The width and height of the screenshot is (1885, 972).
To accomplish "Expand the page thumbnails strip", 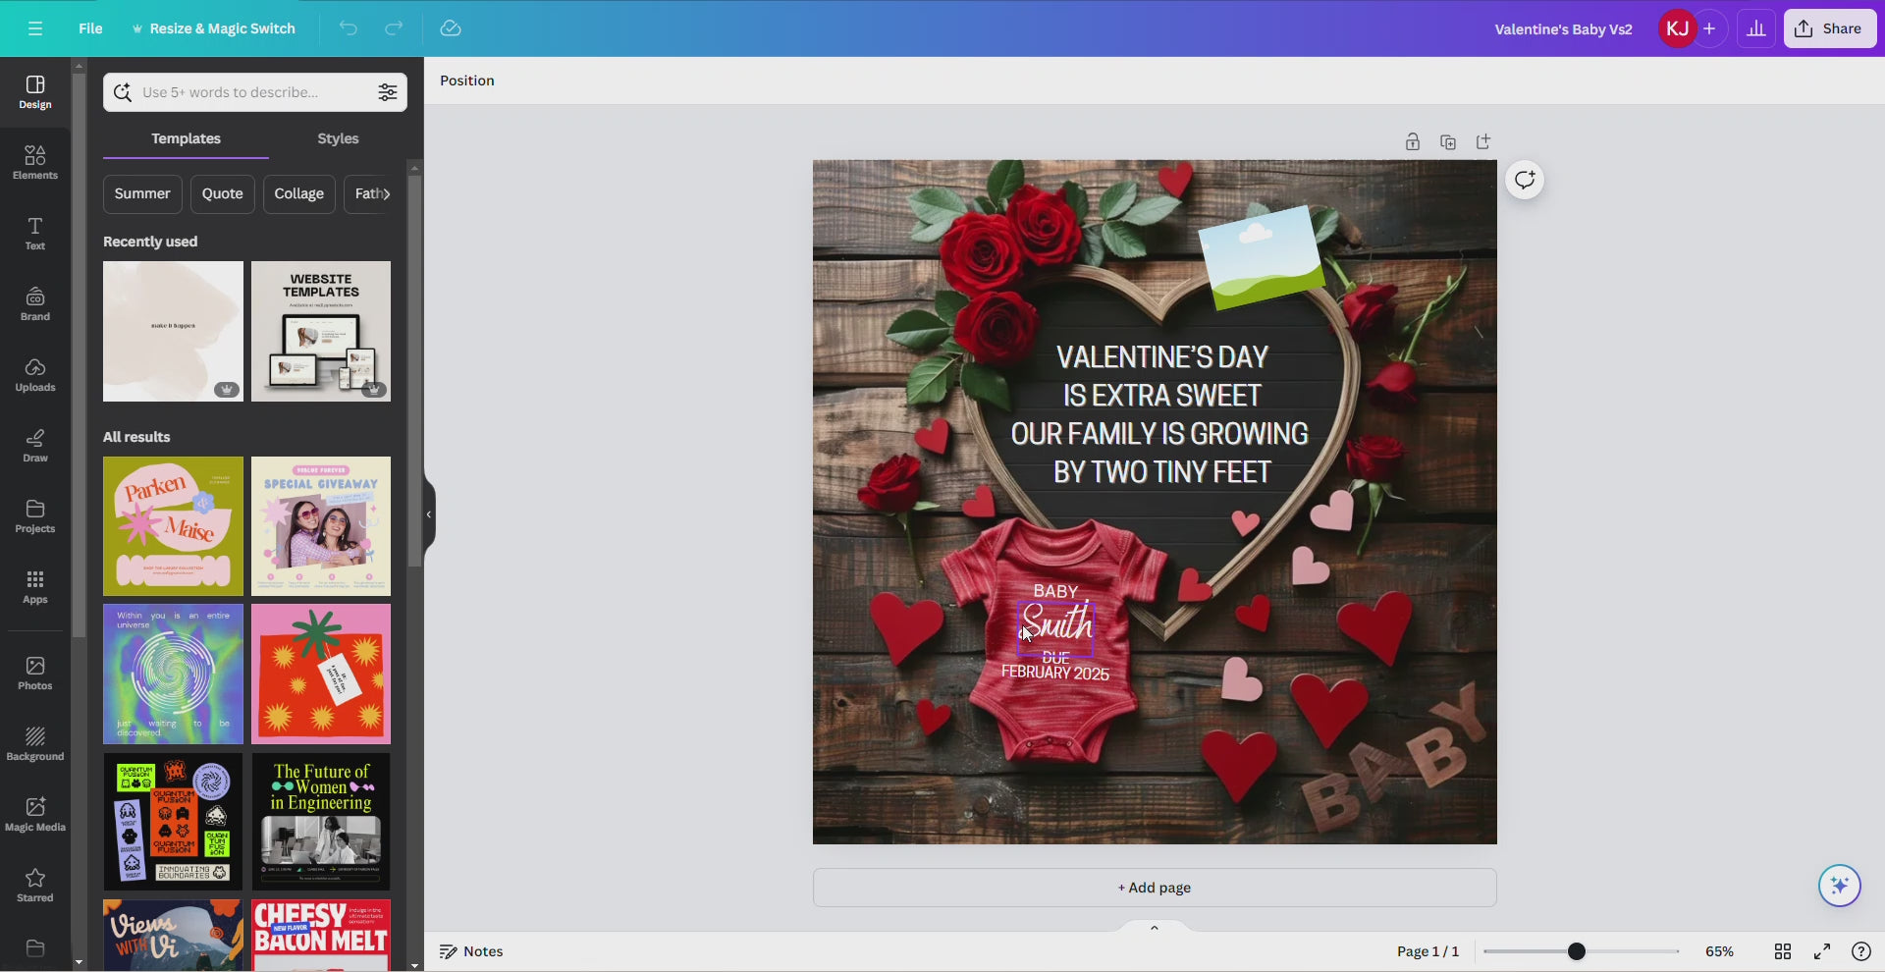I will pyautogui.click(x=1154, y=927).
